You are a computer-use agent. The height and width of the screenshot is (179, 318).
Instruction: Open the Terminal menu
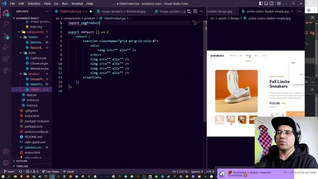click(77, 3)
